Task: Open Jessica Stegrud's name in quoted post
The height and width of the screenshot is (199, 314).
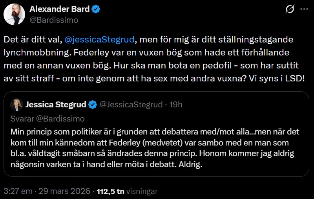Action: (56, 105)
